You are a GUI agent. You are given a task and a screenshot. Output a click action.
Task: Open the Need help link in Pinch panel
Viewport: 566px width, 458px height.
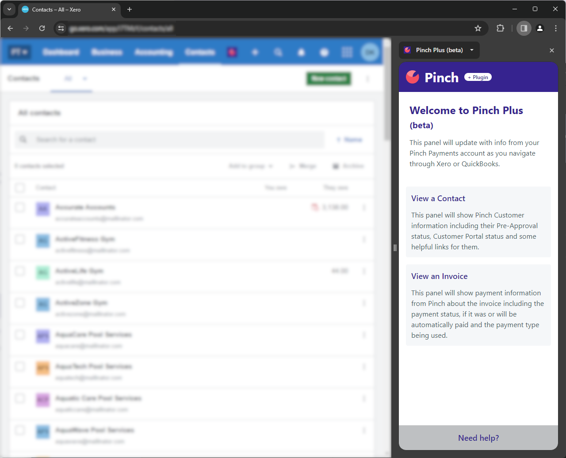click(x=478, y=438)
